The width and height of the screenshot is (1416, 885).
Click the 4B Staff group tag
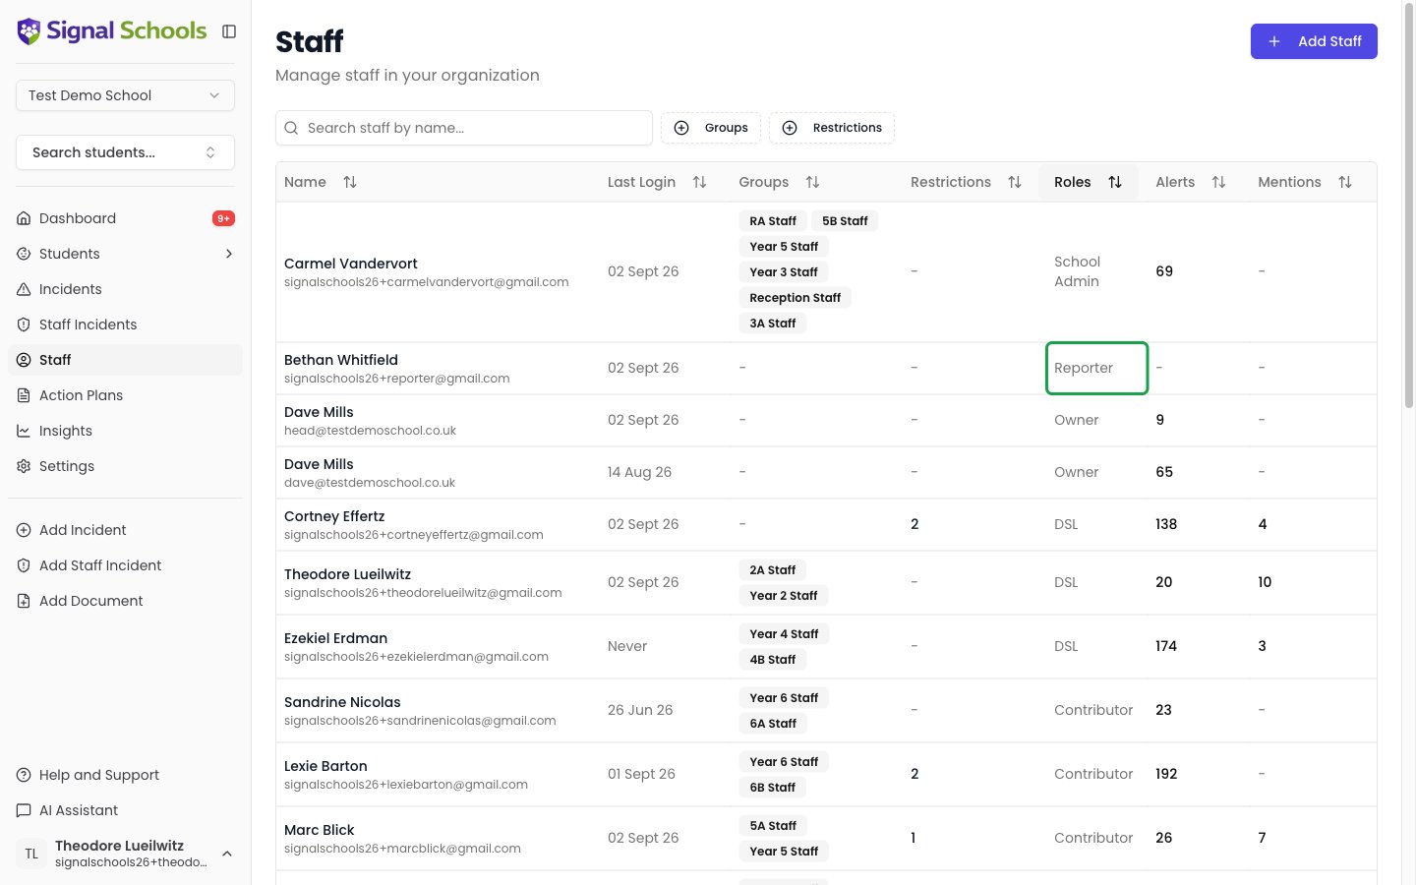[772, 660]
